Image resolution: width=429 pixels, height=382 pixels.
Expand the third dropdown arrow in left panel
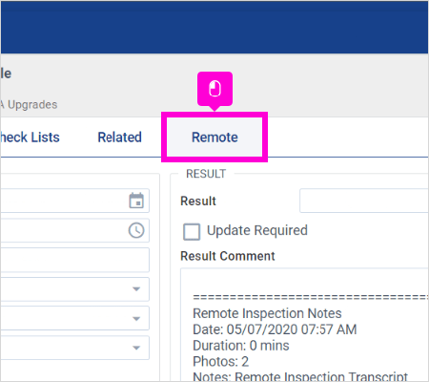[x=136, y=348]
